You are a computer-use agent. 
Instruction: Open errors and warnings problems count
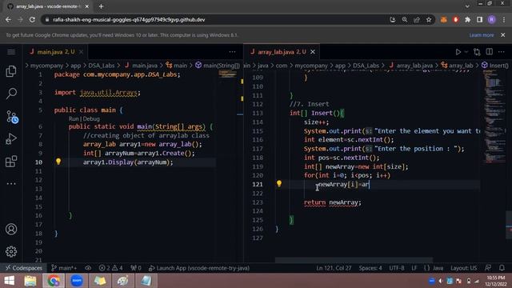coord(110,268)
